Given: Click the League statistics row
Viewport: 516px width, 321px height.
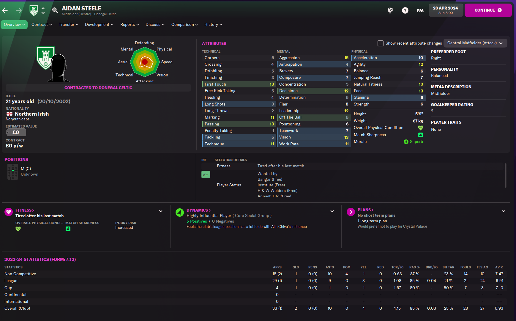Looking at the screenshot, I should (255, 281).
